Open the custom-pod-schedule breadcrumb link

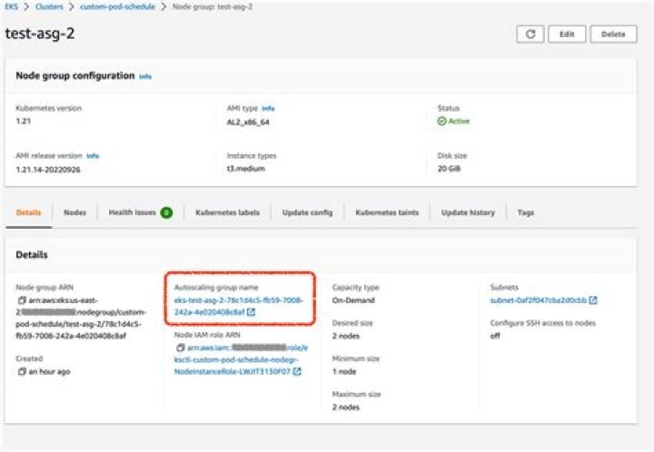pos(117,6)
